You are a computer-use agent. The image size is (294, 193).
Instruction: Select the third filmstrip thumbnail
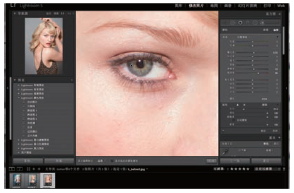click(x=48, y=180)
